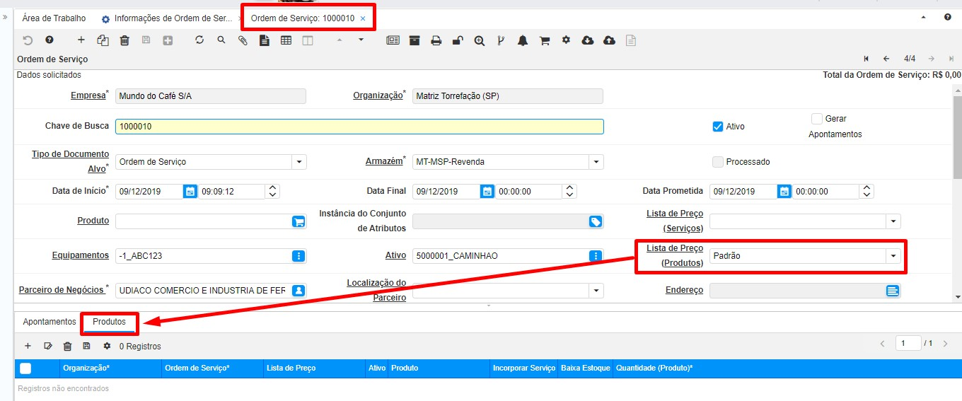Viewport: 962px width, 401px height.
Task: Expand the Armazém dropdown
Action: point(596,162)
